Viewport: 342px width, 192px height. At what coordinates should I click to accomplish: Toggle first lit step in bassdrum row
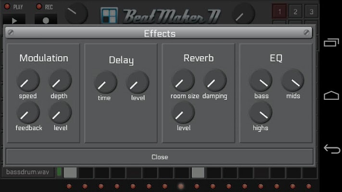(x=70, y=173)
